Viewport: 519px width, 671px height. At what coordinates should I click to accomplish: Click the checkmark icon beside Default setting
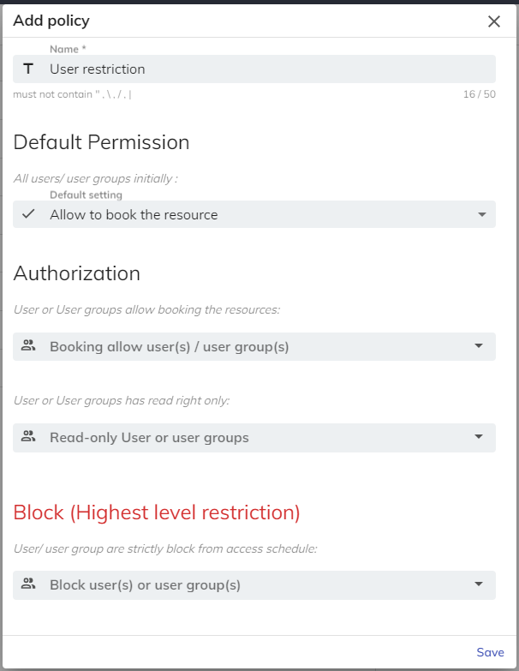pos(28,214)
